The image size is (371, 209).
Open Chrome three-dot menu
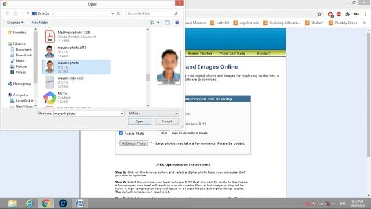pyautogui.click(x=365, y=14)
